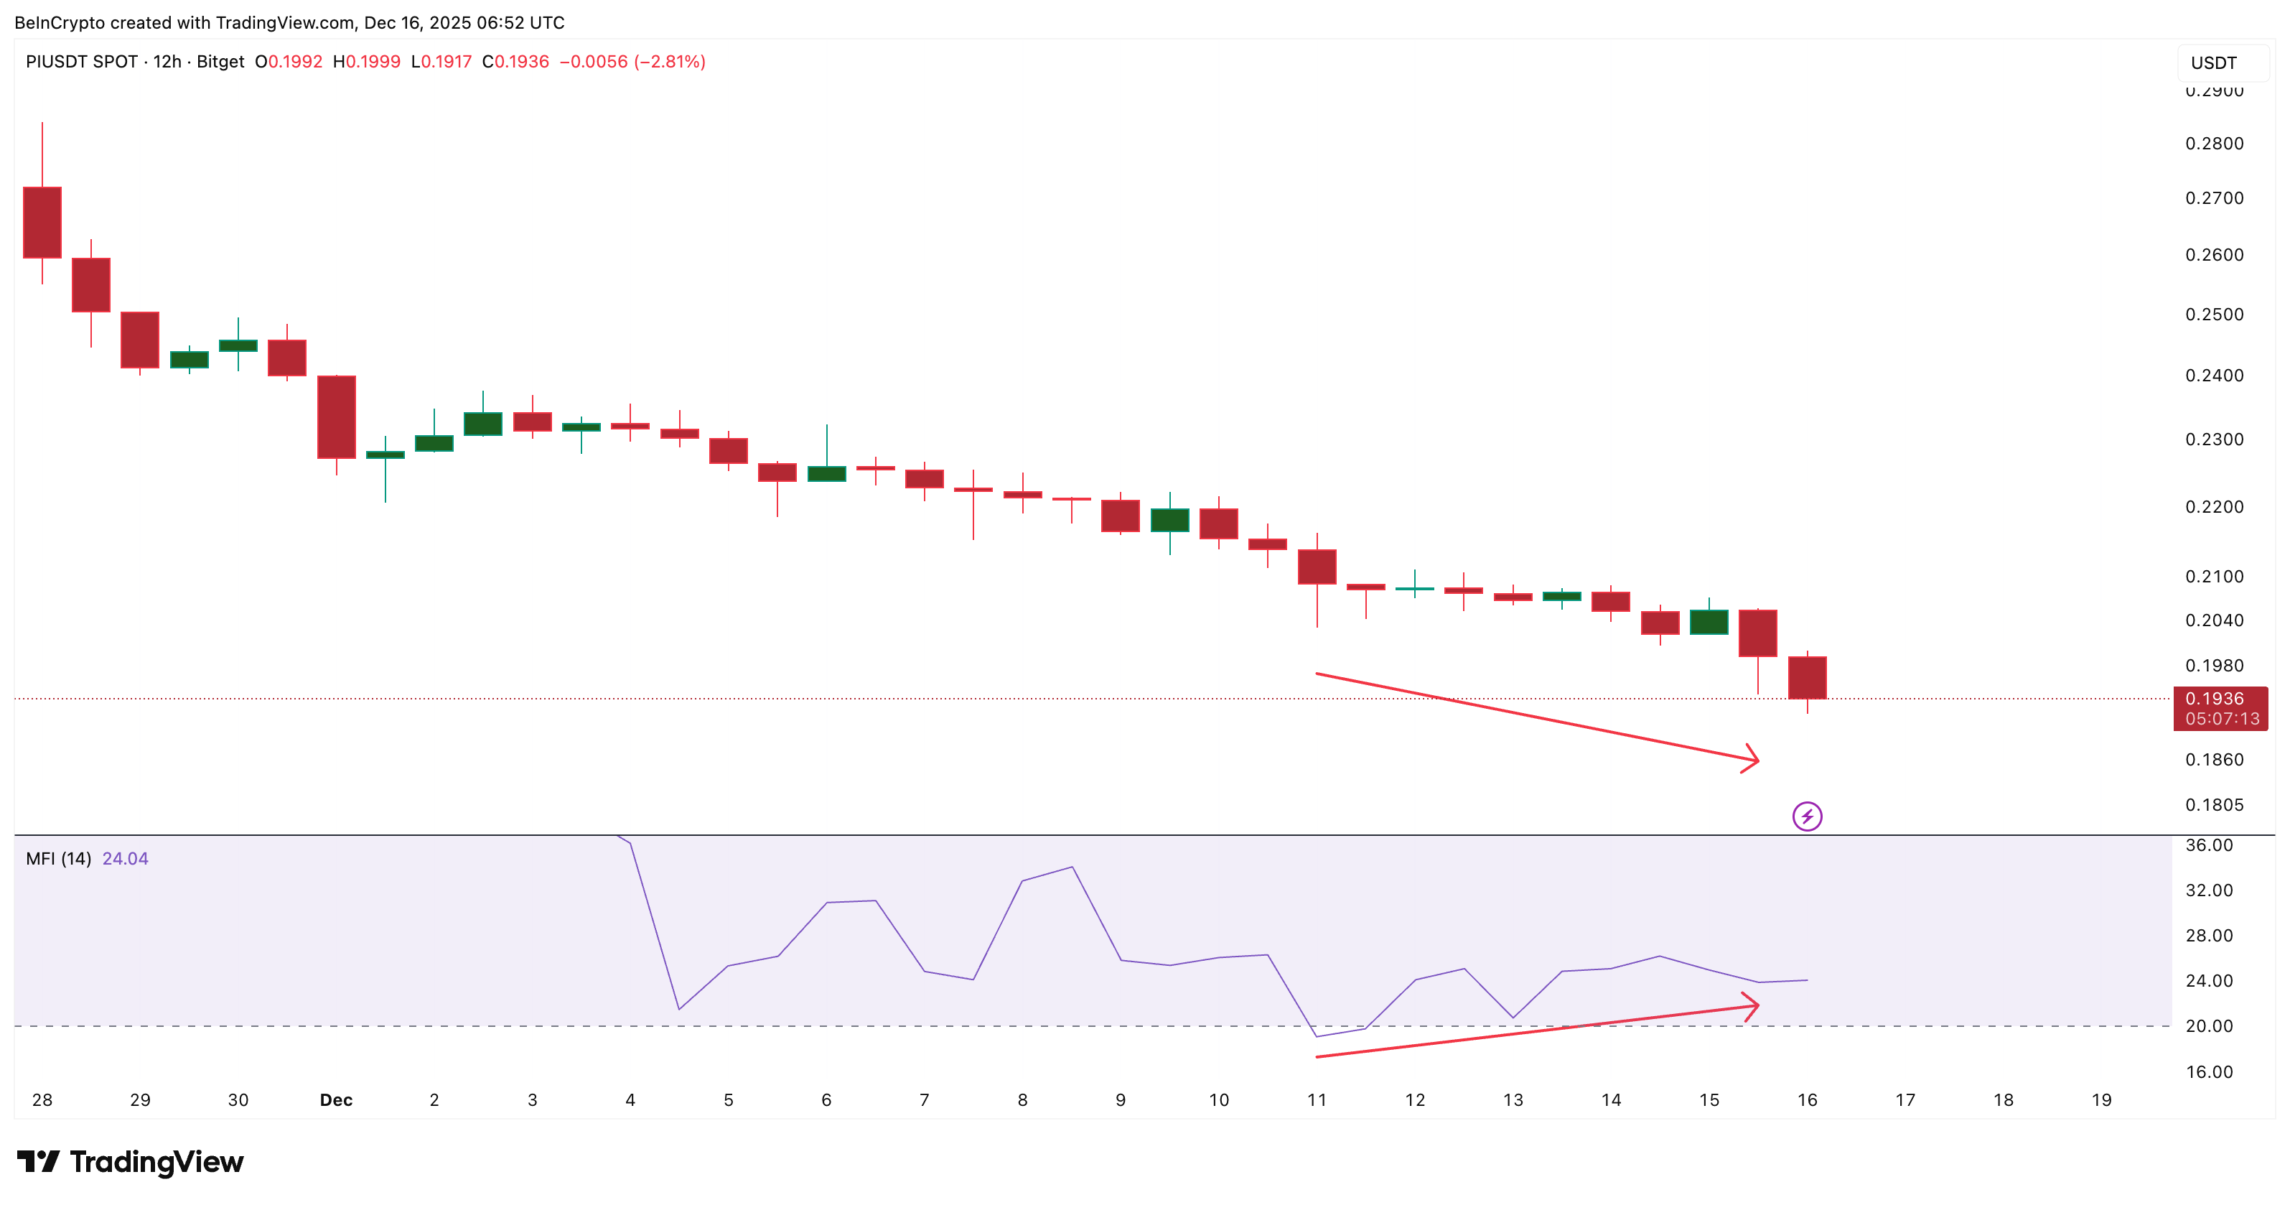Screen dimensions: 2290x1205
Task: Click the countdown price label 0.1936
Action: point(2220,709)
